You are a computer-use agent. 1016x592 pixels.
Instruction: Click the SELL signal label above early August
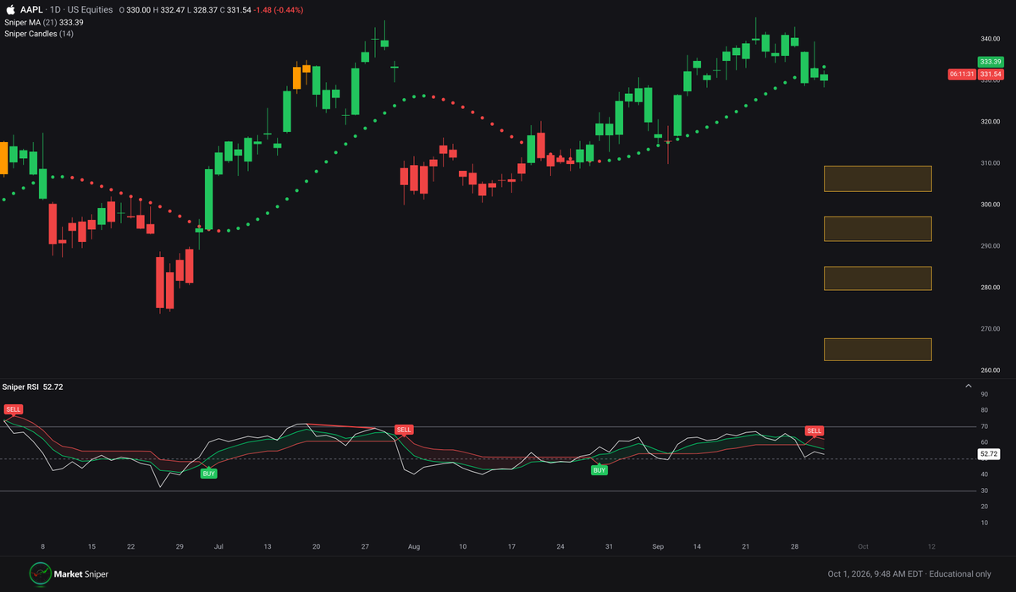pos(404,430)
